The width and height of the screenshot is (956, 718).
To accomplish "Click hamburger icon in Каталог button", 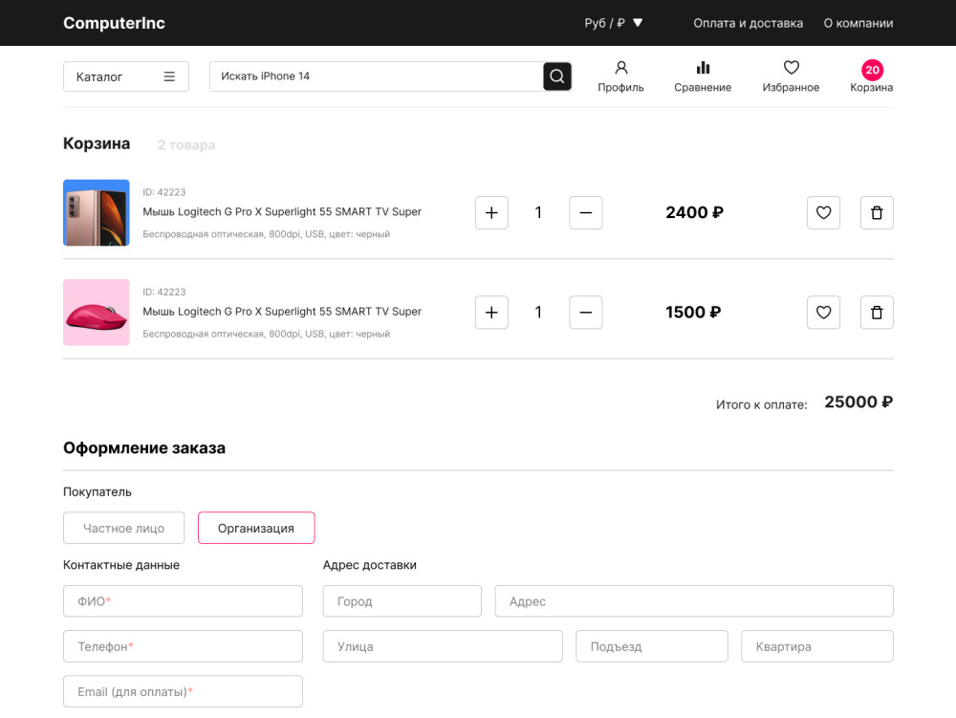I will (x=169, y=76).
